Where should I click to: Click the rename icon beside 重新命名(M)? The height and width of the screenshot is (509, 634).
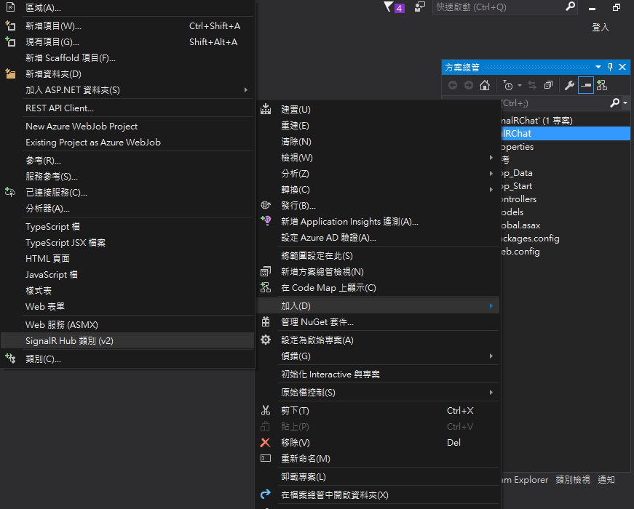coord(266,458)
